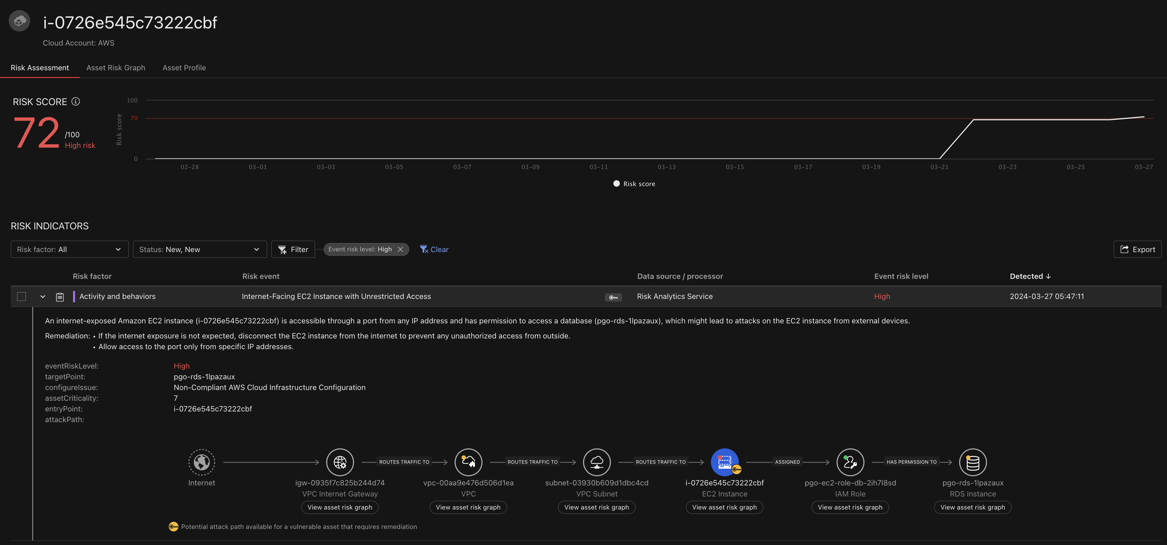
Task: Select the VPC node icon vpc-00aa9e476d506d1ea
Action: tap(468, 462)
